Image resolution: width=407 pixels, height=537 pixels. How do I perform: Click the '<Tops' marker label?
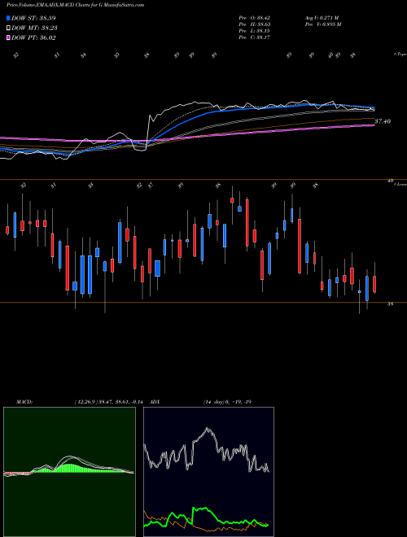400,55
